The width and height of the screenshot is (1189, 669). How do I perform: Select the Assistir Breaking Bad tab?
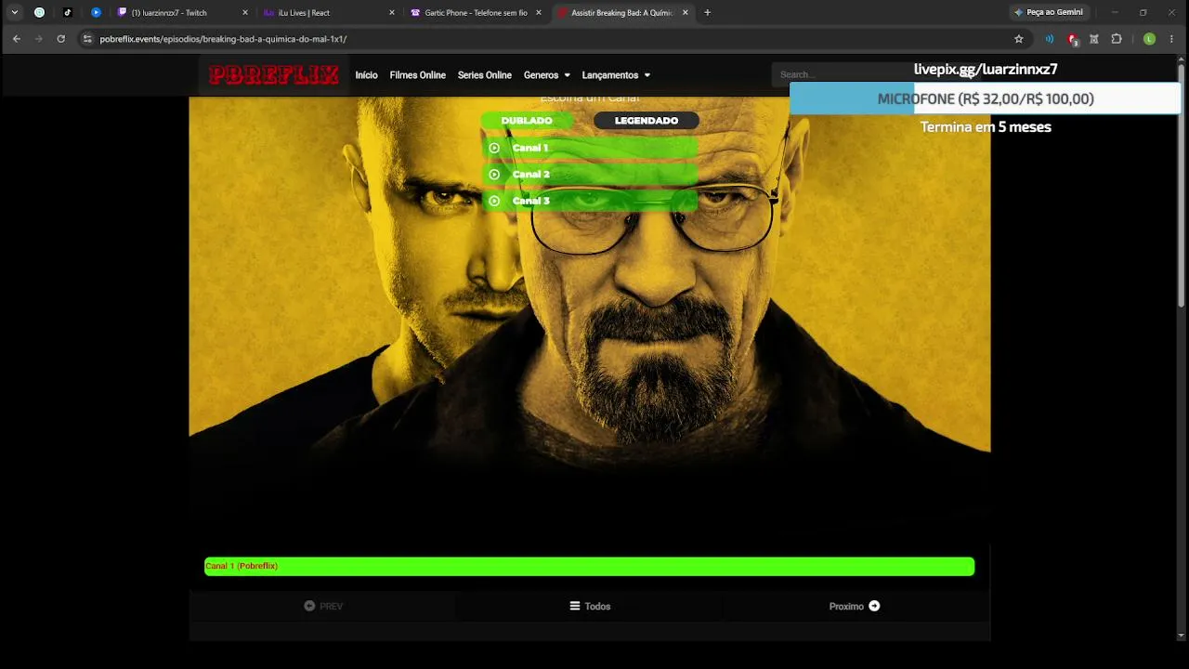click(x=622, y=13)
